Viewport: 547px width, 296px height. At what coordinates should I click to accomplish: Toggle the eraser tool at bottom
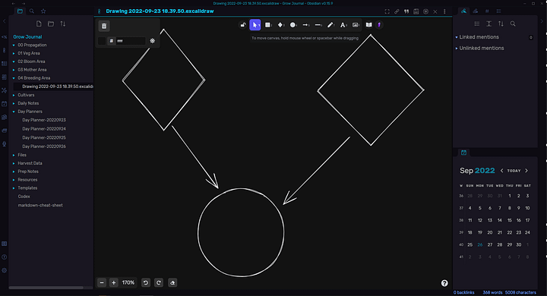point(172,283)
